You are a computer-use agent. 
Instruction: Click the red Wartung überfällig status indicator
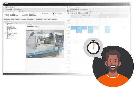(x=53, y=13)
